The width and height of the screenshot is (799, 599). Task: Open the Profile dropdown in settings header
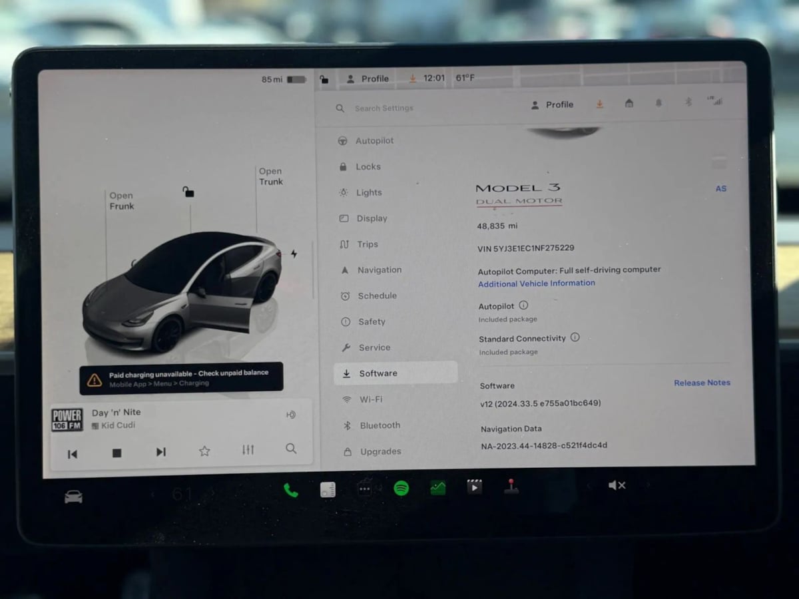tap(553, 104)
